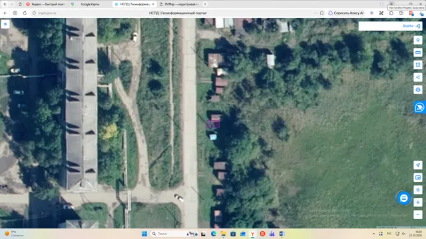This screenshot has width=426, height=239.
Task: Bookmark this page icon
Action: [321, 13]
